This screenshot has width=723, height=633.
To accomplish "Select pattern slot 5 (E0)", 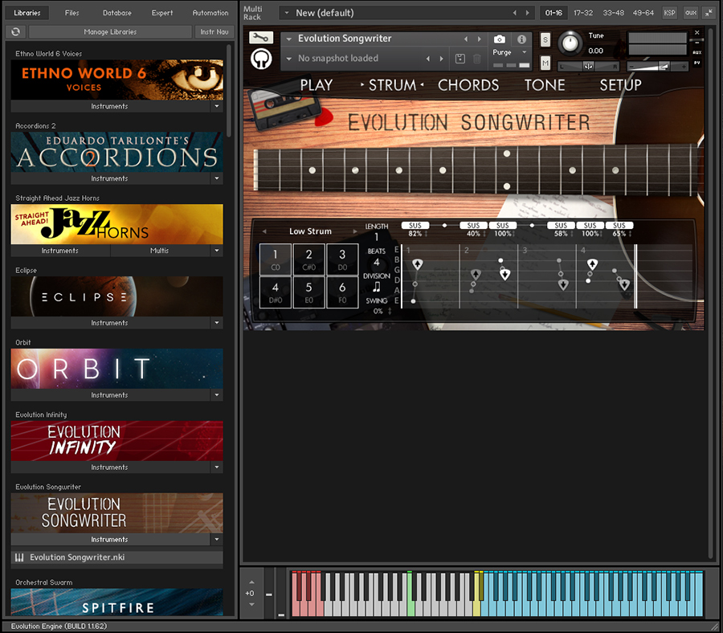I will [309, 292].
